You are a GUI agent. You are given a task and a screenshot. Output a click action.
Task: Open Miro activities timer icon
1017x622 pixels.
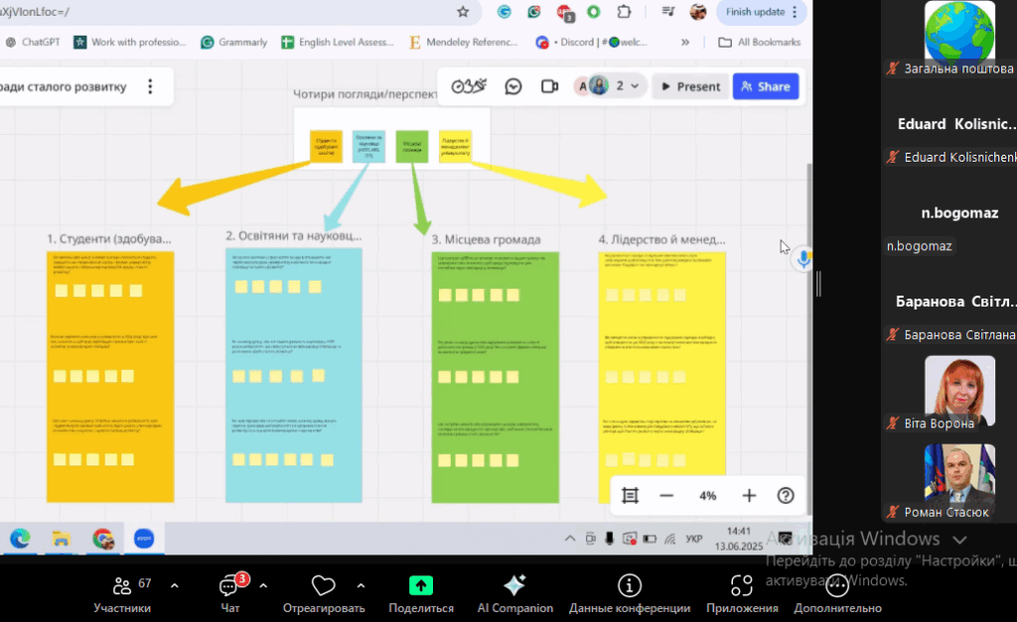[x=469, y=86]
